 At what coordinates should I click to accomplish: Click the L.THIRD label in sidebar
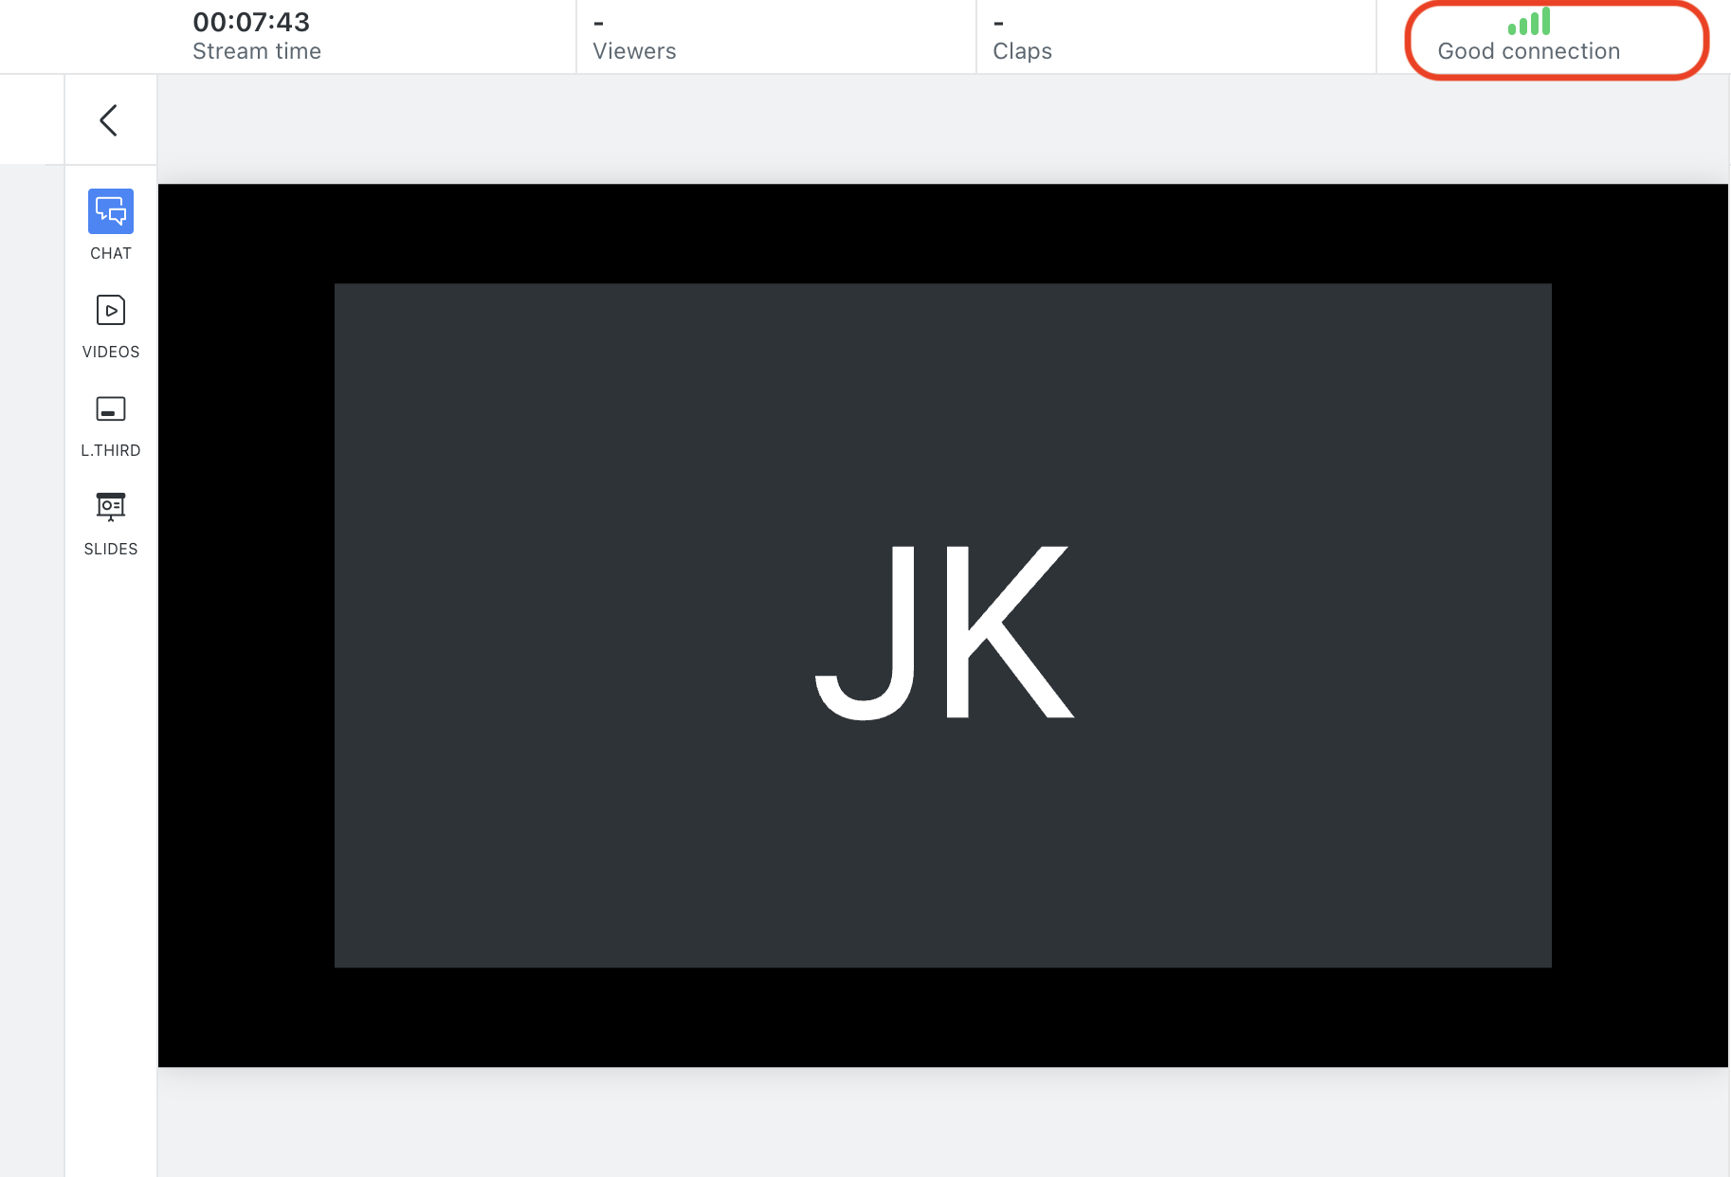click(x=111, y=450)
